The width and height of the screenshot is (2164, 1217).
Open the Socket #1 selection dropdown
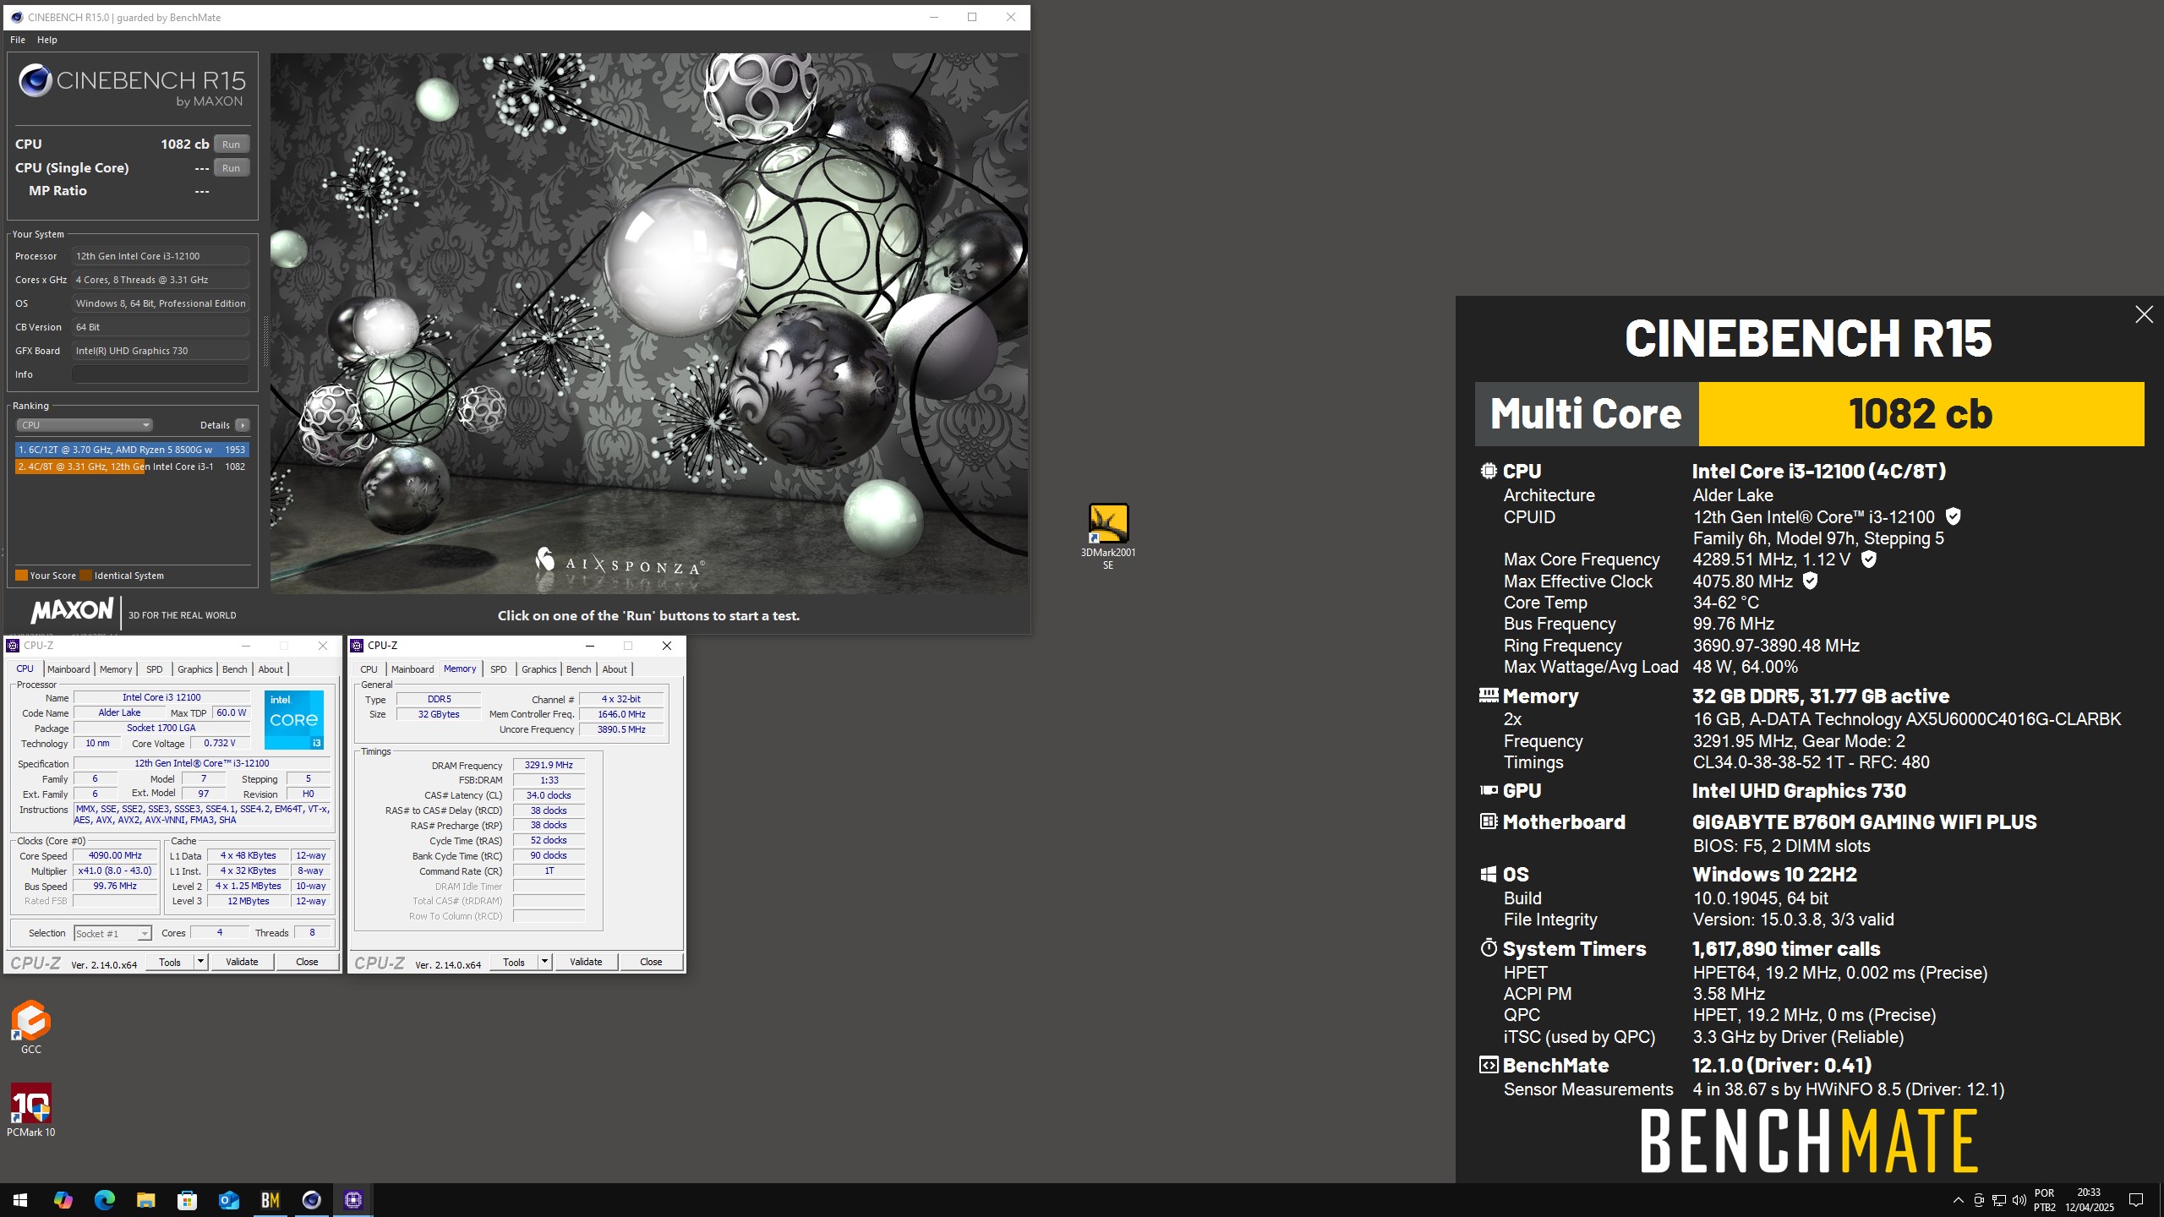(x=112, y=933)
